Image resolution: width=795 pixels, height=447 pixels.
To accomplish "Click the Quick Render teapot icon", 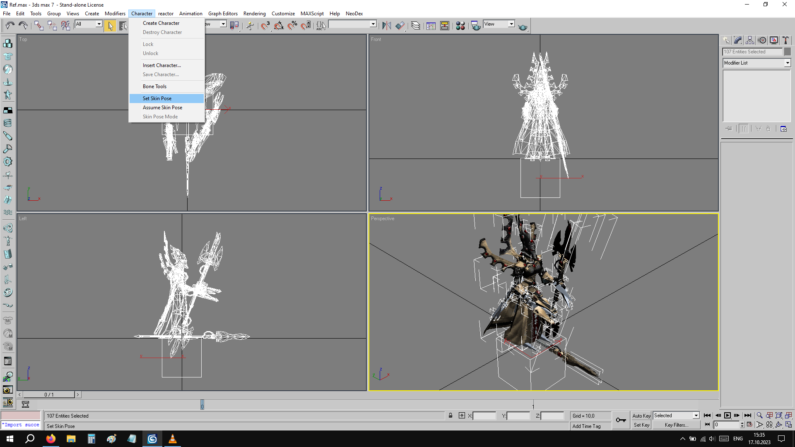I will 523,26.
